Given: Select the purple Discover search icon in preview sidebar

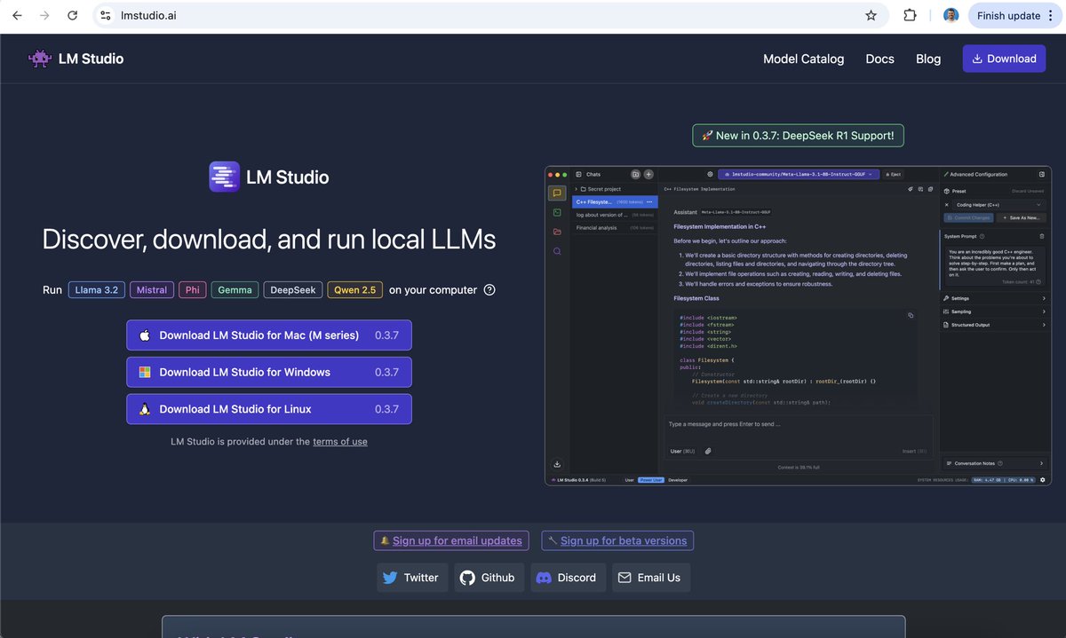Looking at the screenshot, I should click(557, 251).
